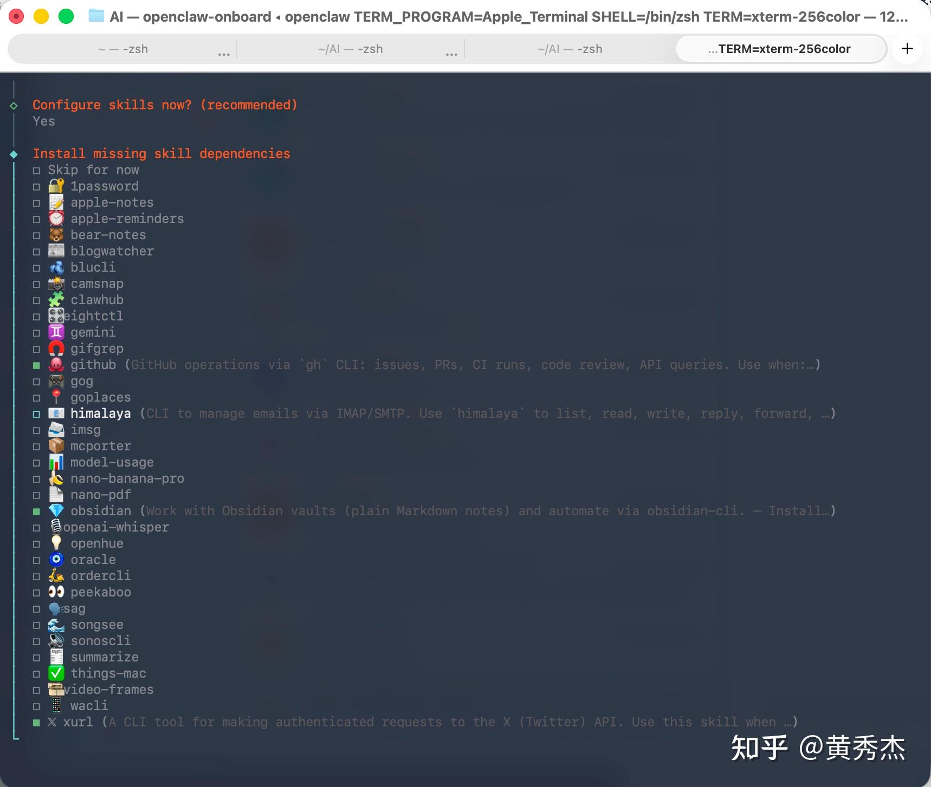Uncheck the github skill checkbox
This screenshot has width=931, height=787.
[x=36, y=365]
